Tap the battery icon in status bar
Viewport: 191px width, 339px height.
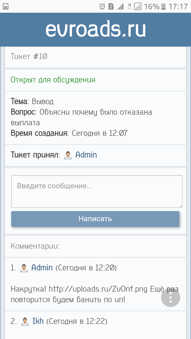pos(164,6)
